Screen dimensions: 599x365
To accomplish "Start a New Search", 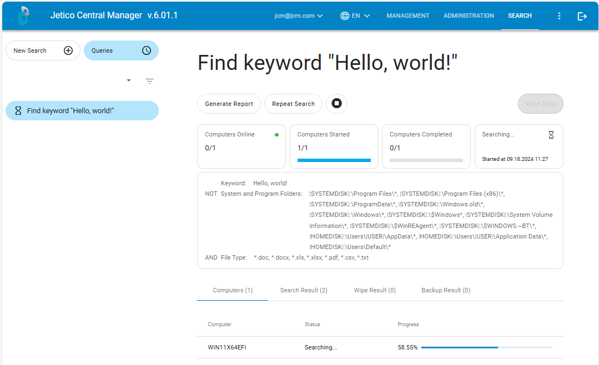I will (x=43, y=50).
